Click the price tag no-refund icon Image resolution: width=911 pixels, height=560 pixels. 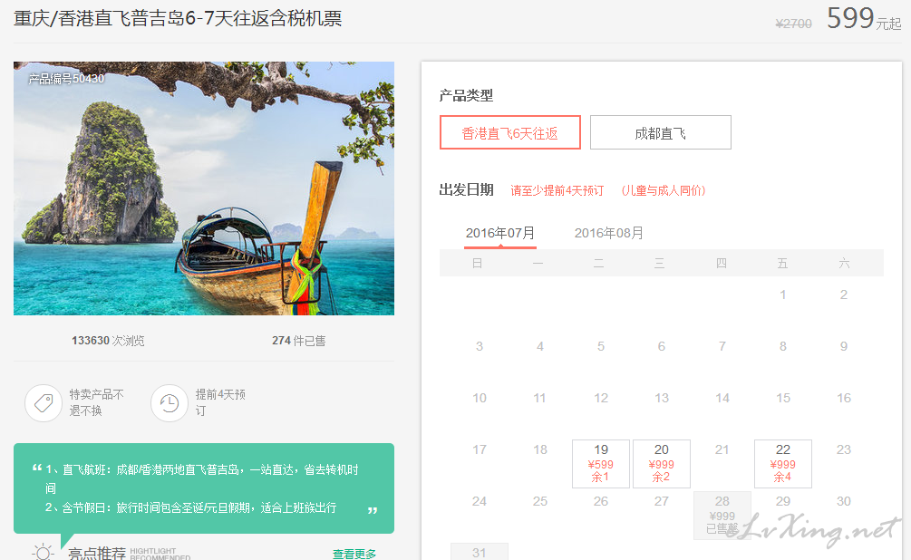click(x=43, y=403)
